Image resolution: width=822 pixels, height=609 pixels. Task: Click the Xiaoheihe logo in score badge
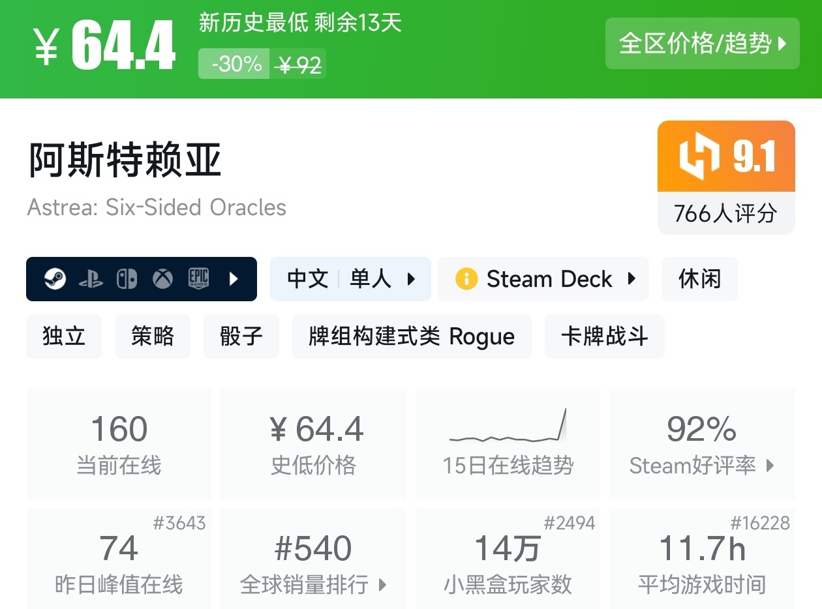pyautogui.click(x=699, y=156)
